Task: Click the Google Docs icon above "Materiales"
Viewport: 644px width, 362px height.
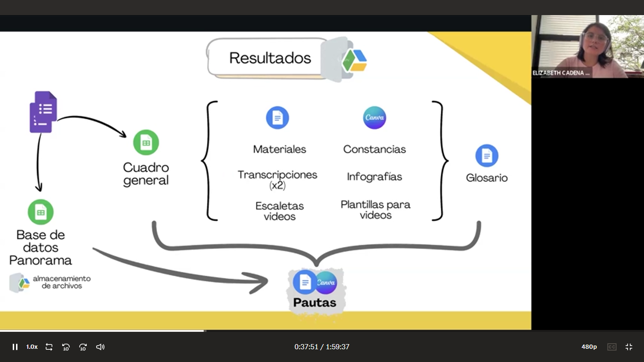Action: (x=278, y=118)
